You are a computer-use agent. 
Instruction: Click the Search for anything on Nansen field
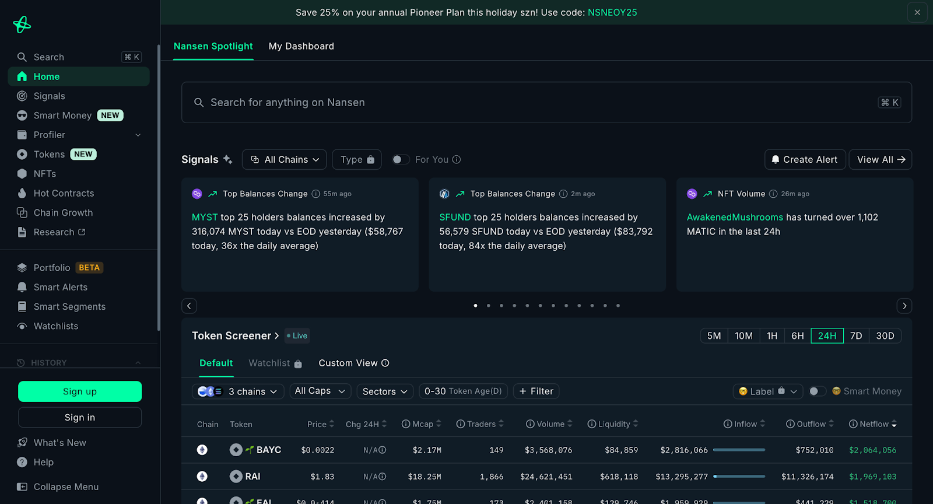pyautogui.click(x=546, y=102)
